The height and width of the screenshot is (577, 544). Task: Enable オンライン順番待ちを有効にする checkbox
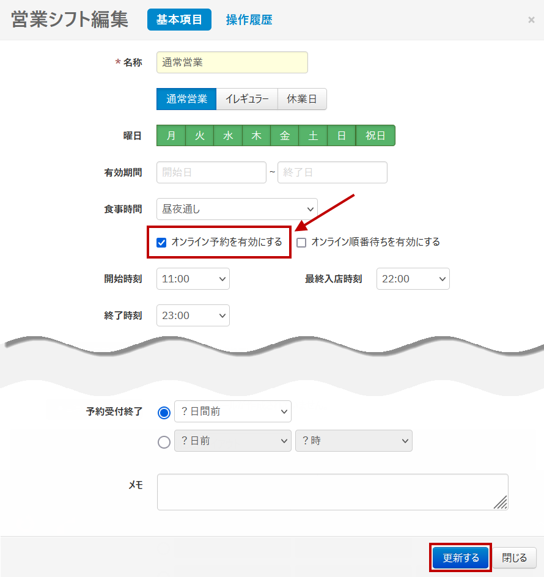301,243
